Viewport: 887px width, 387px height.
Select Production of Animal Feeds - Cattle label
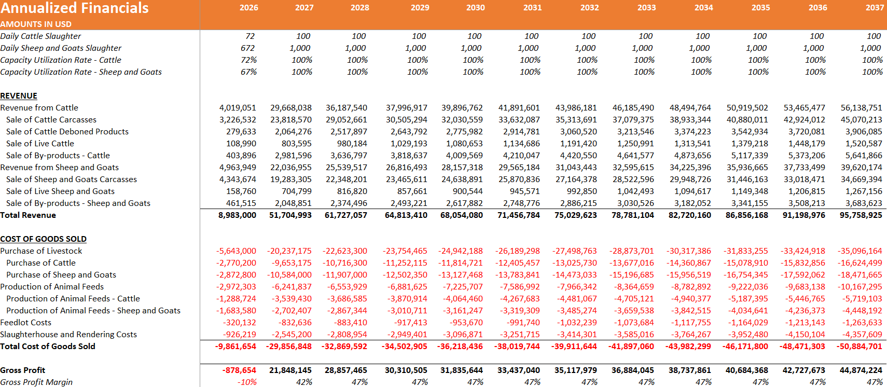(73, 298)
